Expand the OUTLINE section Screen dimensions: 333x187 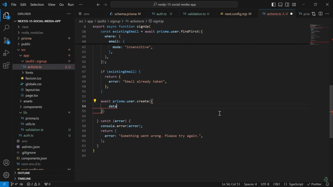24,173
